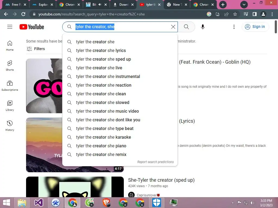Open Windows Start button

(x=7, y=203)
